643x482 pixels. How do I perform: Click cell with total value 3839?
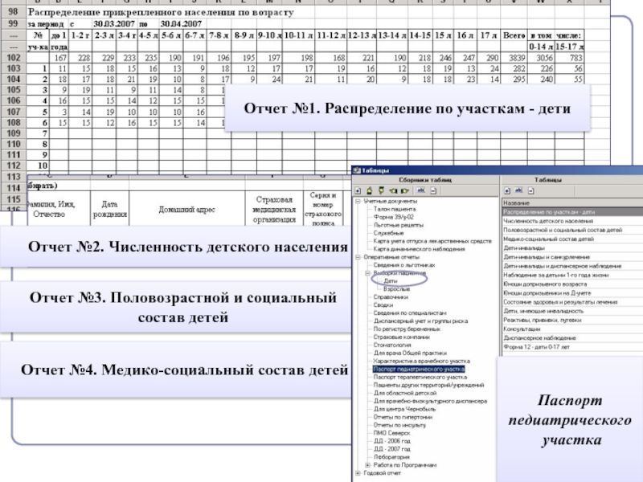point(514,58)
